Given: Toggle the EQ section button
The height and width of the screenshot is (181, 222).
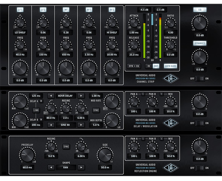Looking at the screenshot, I should click(x=200, y=10).
